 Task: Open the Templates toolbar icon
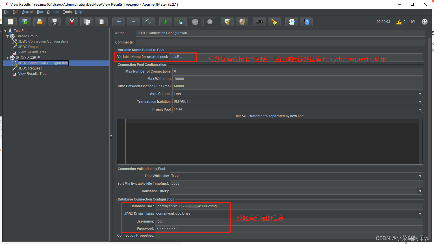pyautogui.click(x=25, y=22)
